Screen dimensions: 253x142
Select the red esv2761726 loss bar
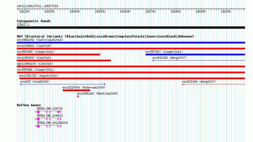tap(132, 78)
